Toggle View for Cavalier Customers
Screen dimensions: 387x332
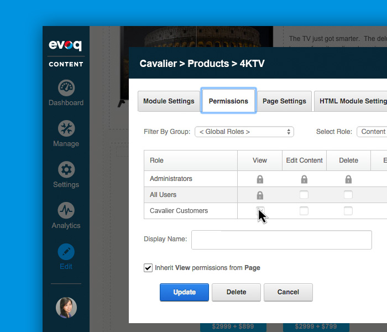tap(260, 210)
